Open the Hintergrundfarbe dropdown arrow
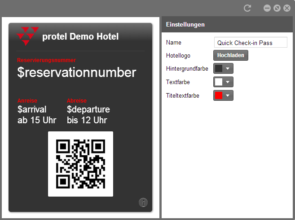Image resolution: width=295 pixels, height=220 pixels. click(x=228, y=68)
